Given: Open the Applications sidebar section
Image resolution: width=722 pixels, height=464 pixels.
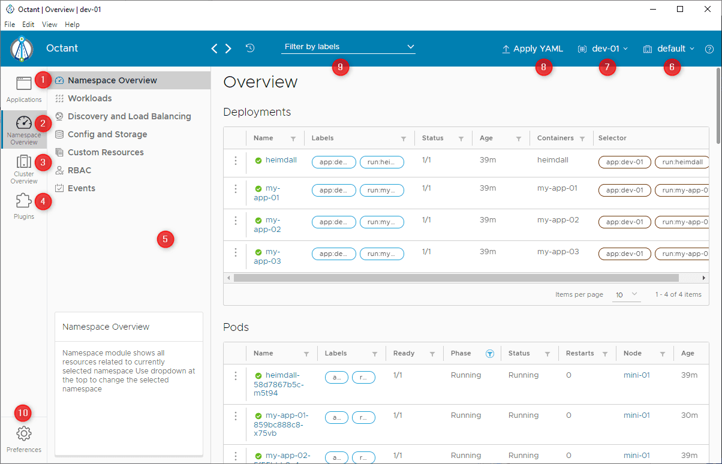Looking at the screenshot, I should 24,89.
